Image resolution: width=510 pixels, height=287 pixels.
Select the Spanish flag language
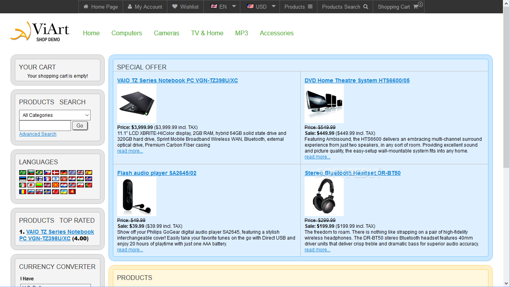[89, 173]
